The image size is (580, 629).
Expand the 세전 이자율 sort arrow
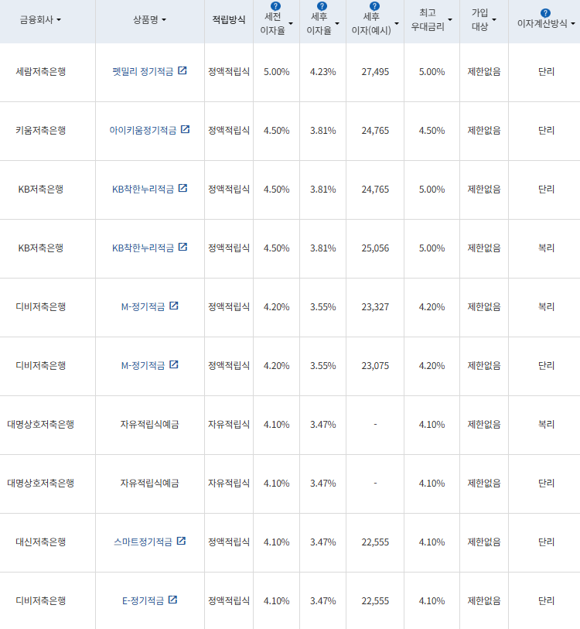(291, 24)
